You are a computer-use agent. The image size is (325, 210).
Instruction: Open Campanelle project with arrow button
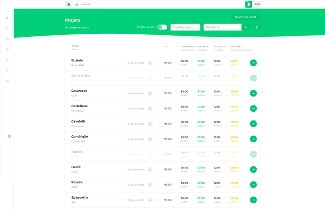253,78
